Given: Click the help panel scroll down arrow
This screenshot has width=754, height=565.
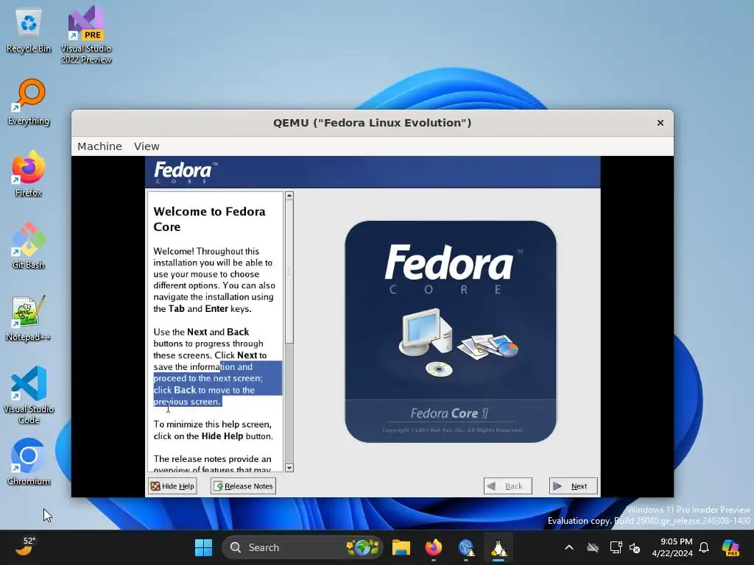Looking at the screenshot, I should [289, 467].
